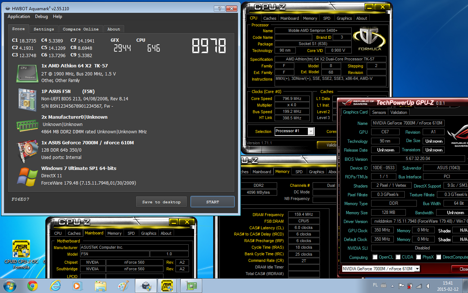Click the BIOS Version field in GPU-Z
Viewport: 468px width, 293px height.
418,159
